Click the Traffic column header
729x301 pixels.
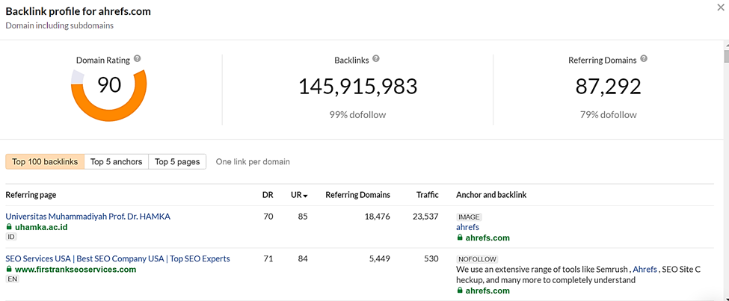(427, 195)
